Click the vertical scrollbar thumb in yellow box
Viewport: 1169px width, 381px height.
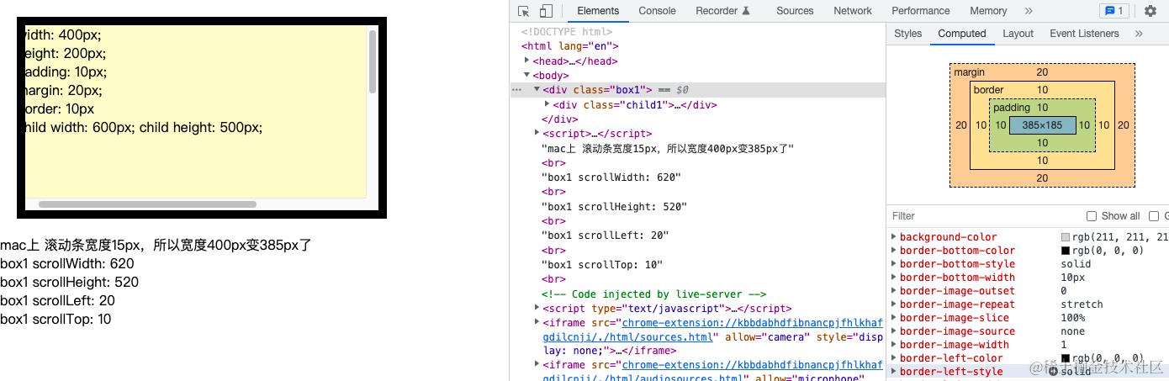(373, 61)
